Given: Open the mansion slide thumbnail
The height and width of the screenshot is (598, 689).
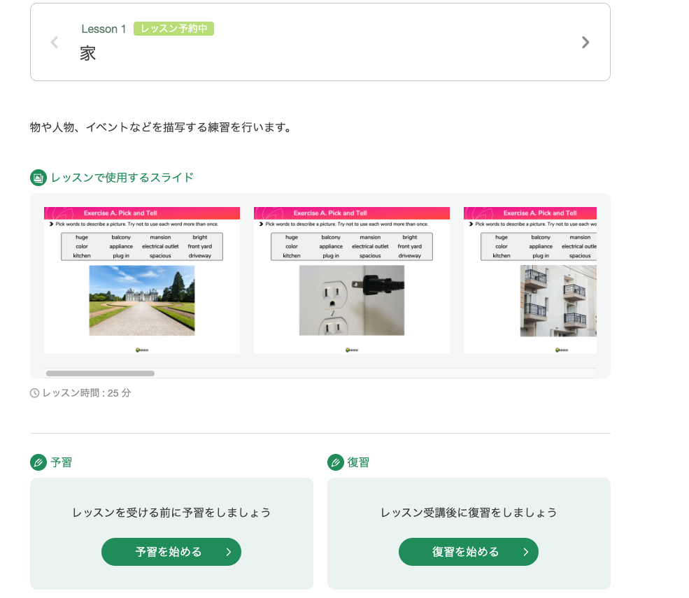Looking at the screenshot, I should point(142,280).
